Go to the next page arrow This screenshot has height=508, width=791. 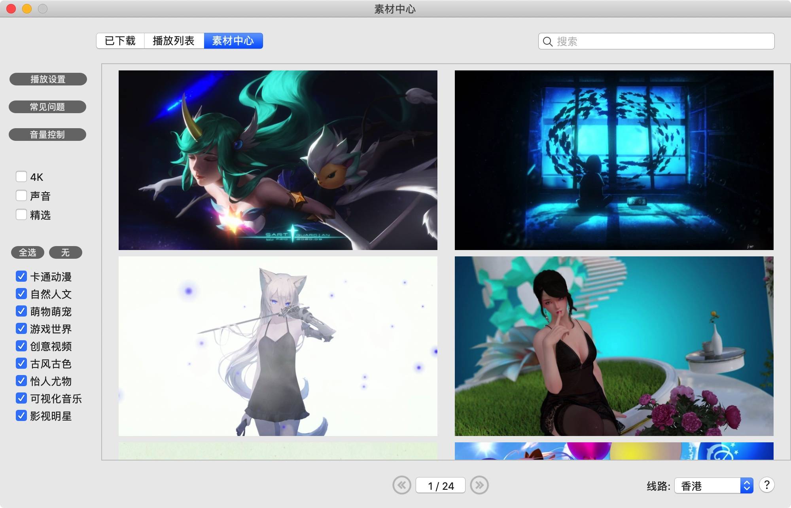click(479, 485)
